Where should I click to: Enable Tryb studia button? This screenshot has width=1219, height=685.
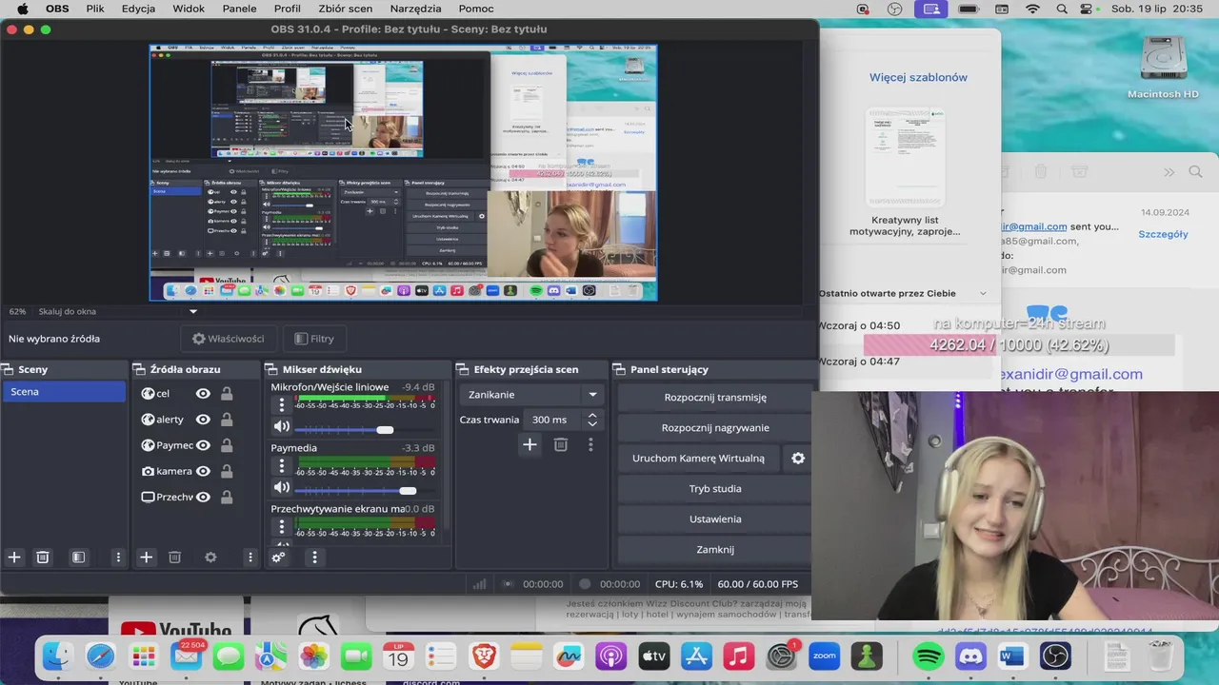pos(715,489)
